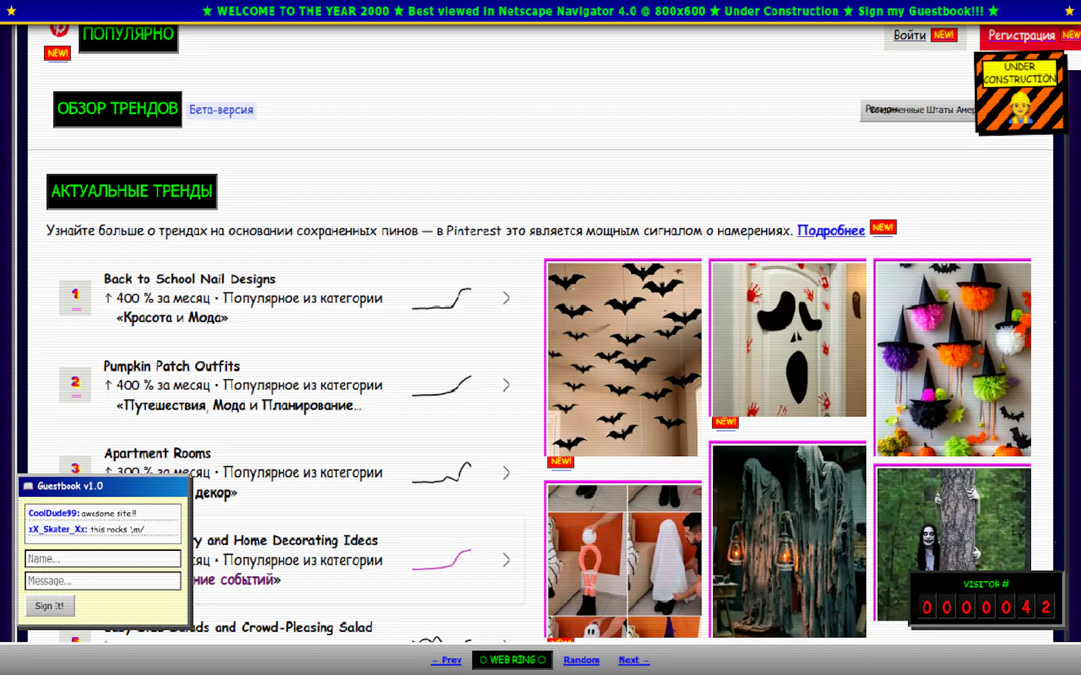The height and width of the screenshot is (675, 1081).
Task: Expand chevron for Pumpkin Patch Outfits
Action: tap(506, 385)
